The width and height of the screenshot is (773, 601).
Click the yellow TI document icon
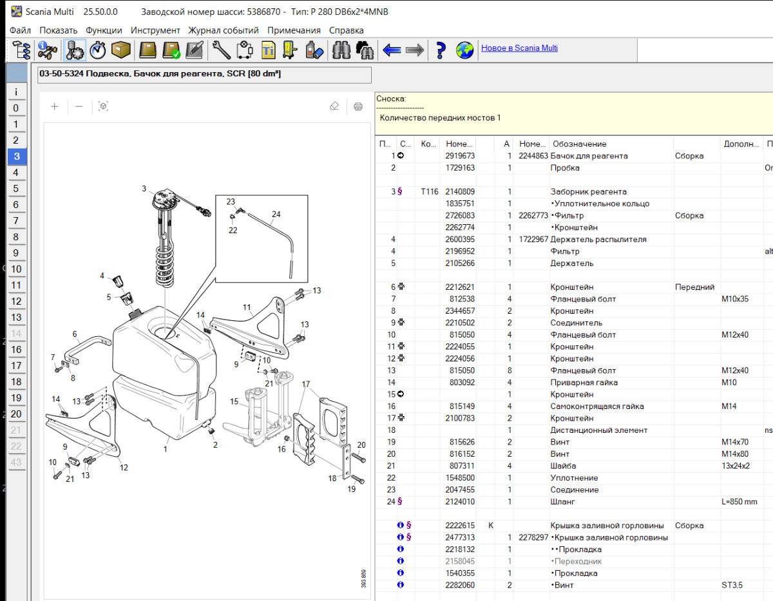coord(268,50)
